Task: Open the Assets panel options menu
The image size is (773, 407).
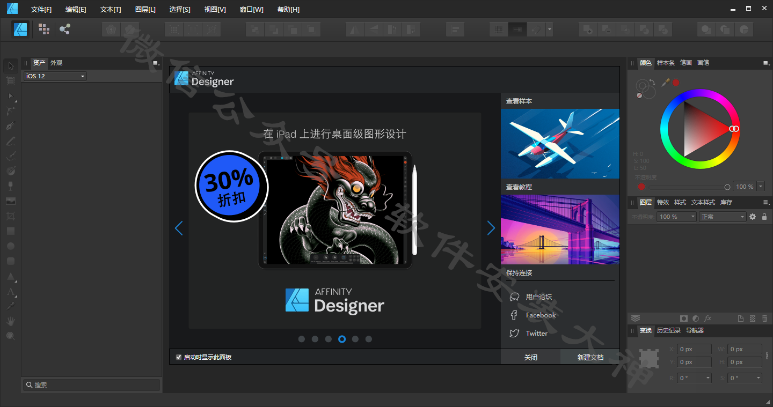Action: point(156,63)
